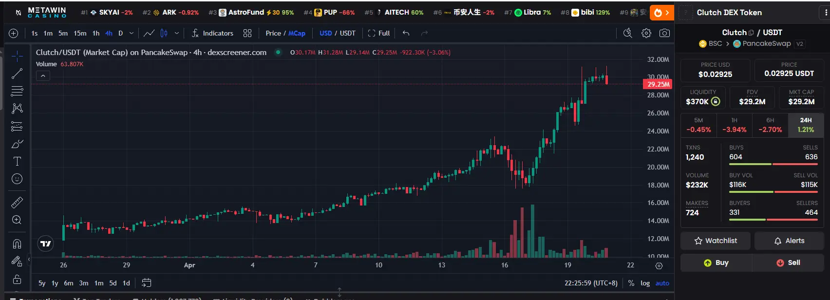
Task: Select the crosshair cursor tool
Action: tap(17, 56)
